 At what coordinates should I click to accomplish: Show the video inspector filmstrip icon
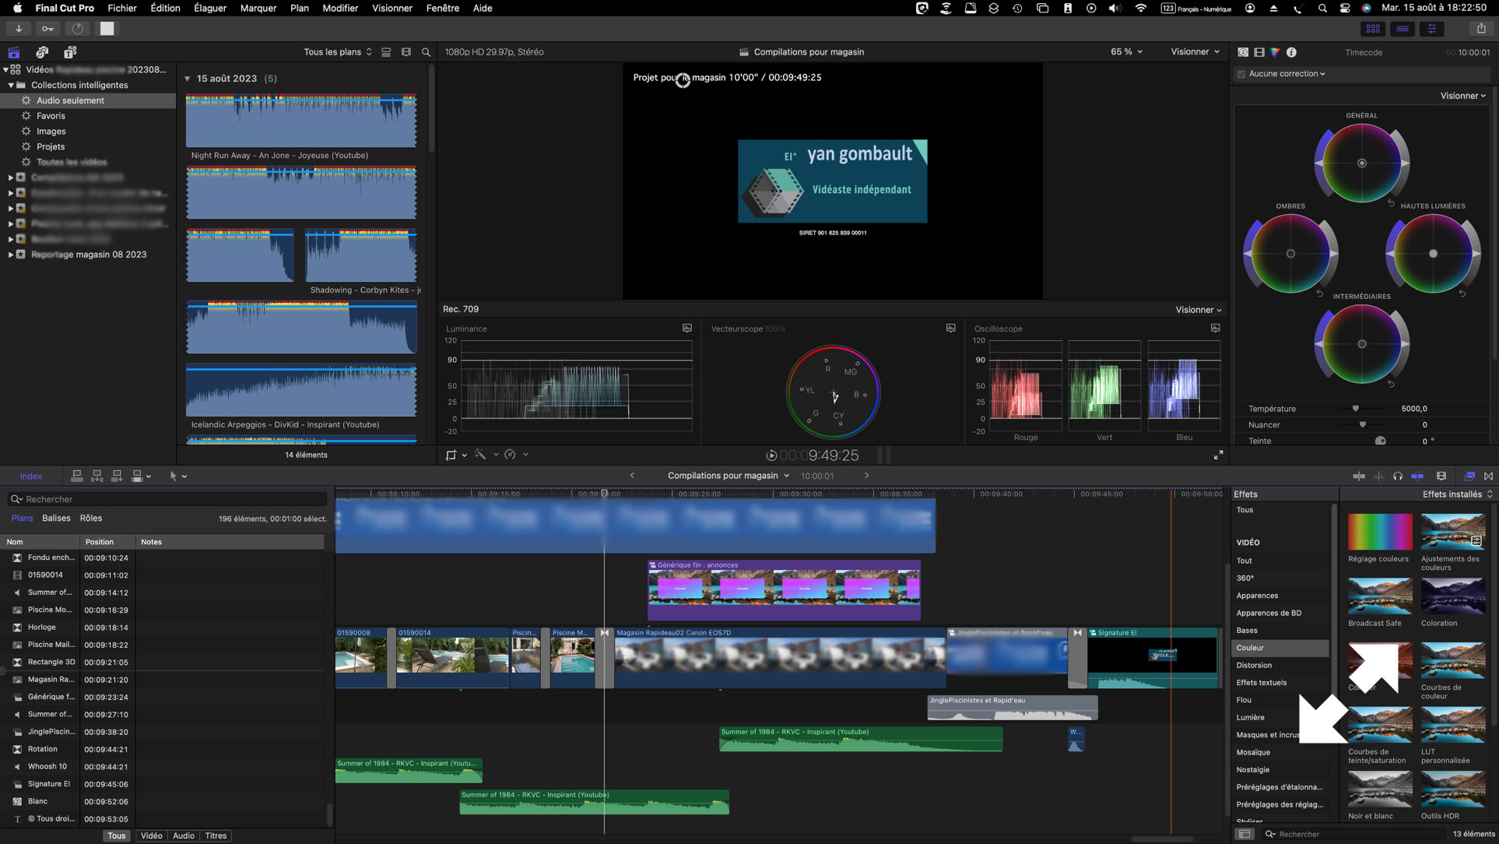pyautogui.click(x=1259, y=52)
